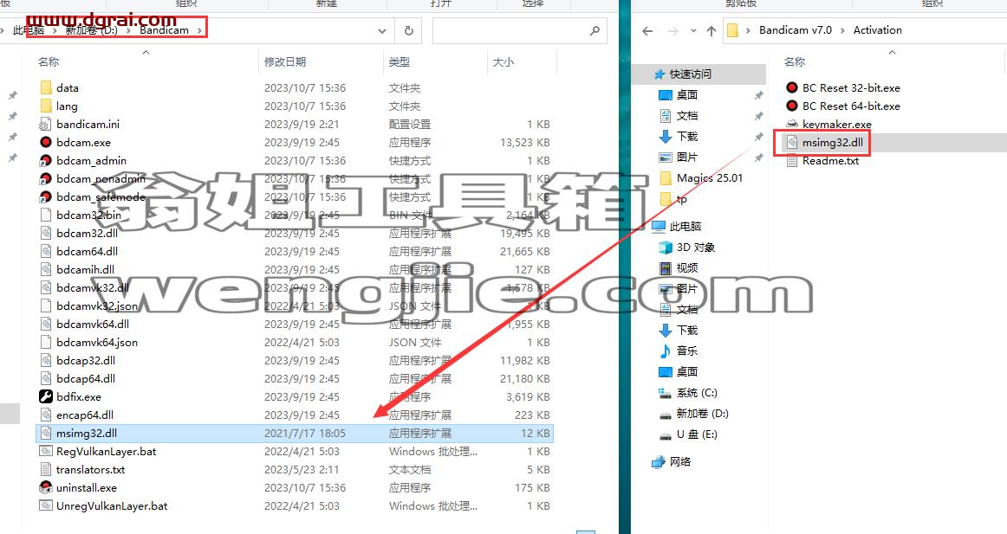The height and width of the screenshot is (534, 1007).
Task: Sort left window by 名称 column
Action: pos(49,61)
